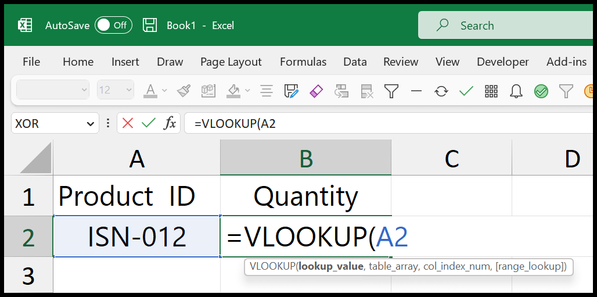This screenshot has height=297, width=597.
Task: Switch to the Formulas tab
Action: (303, 62)
